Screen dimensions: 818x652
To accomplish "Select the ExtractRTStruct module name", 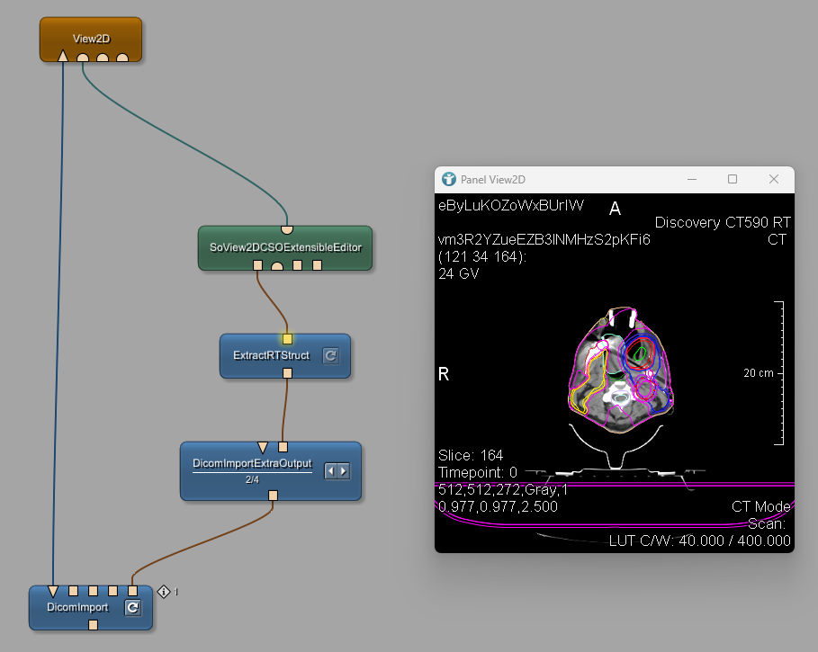I will coord(271,356).
